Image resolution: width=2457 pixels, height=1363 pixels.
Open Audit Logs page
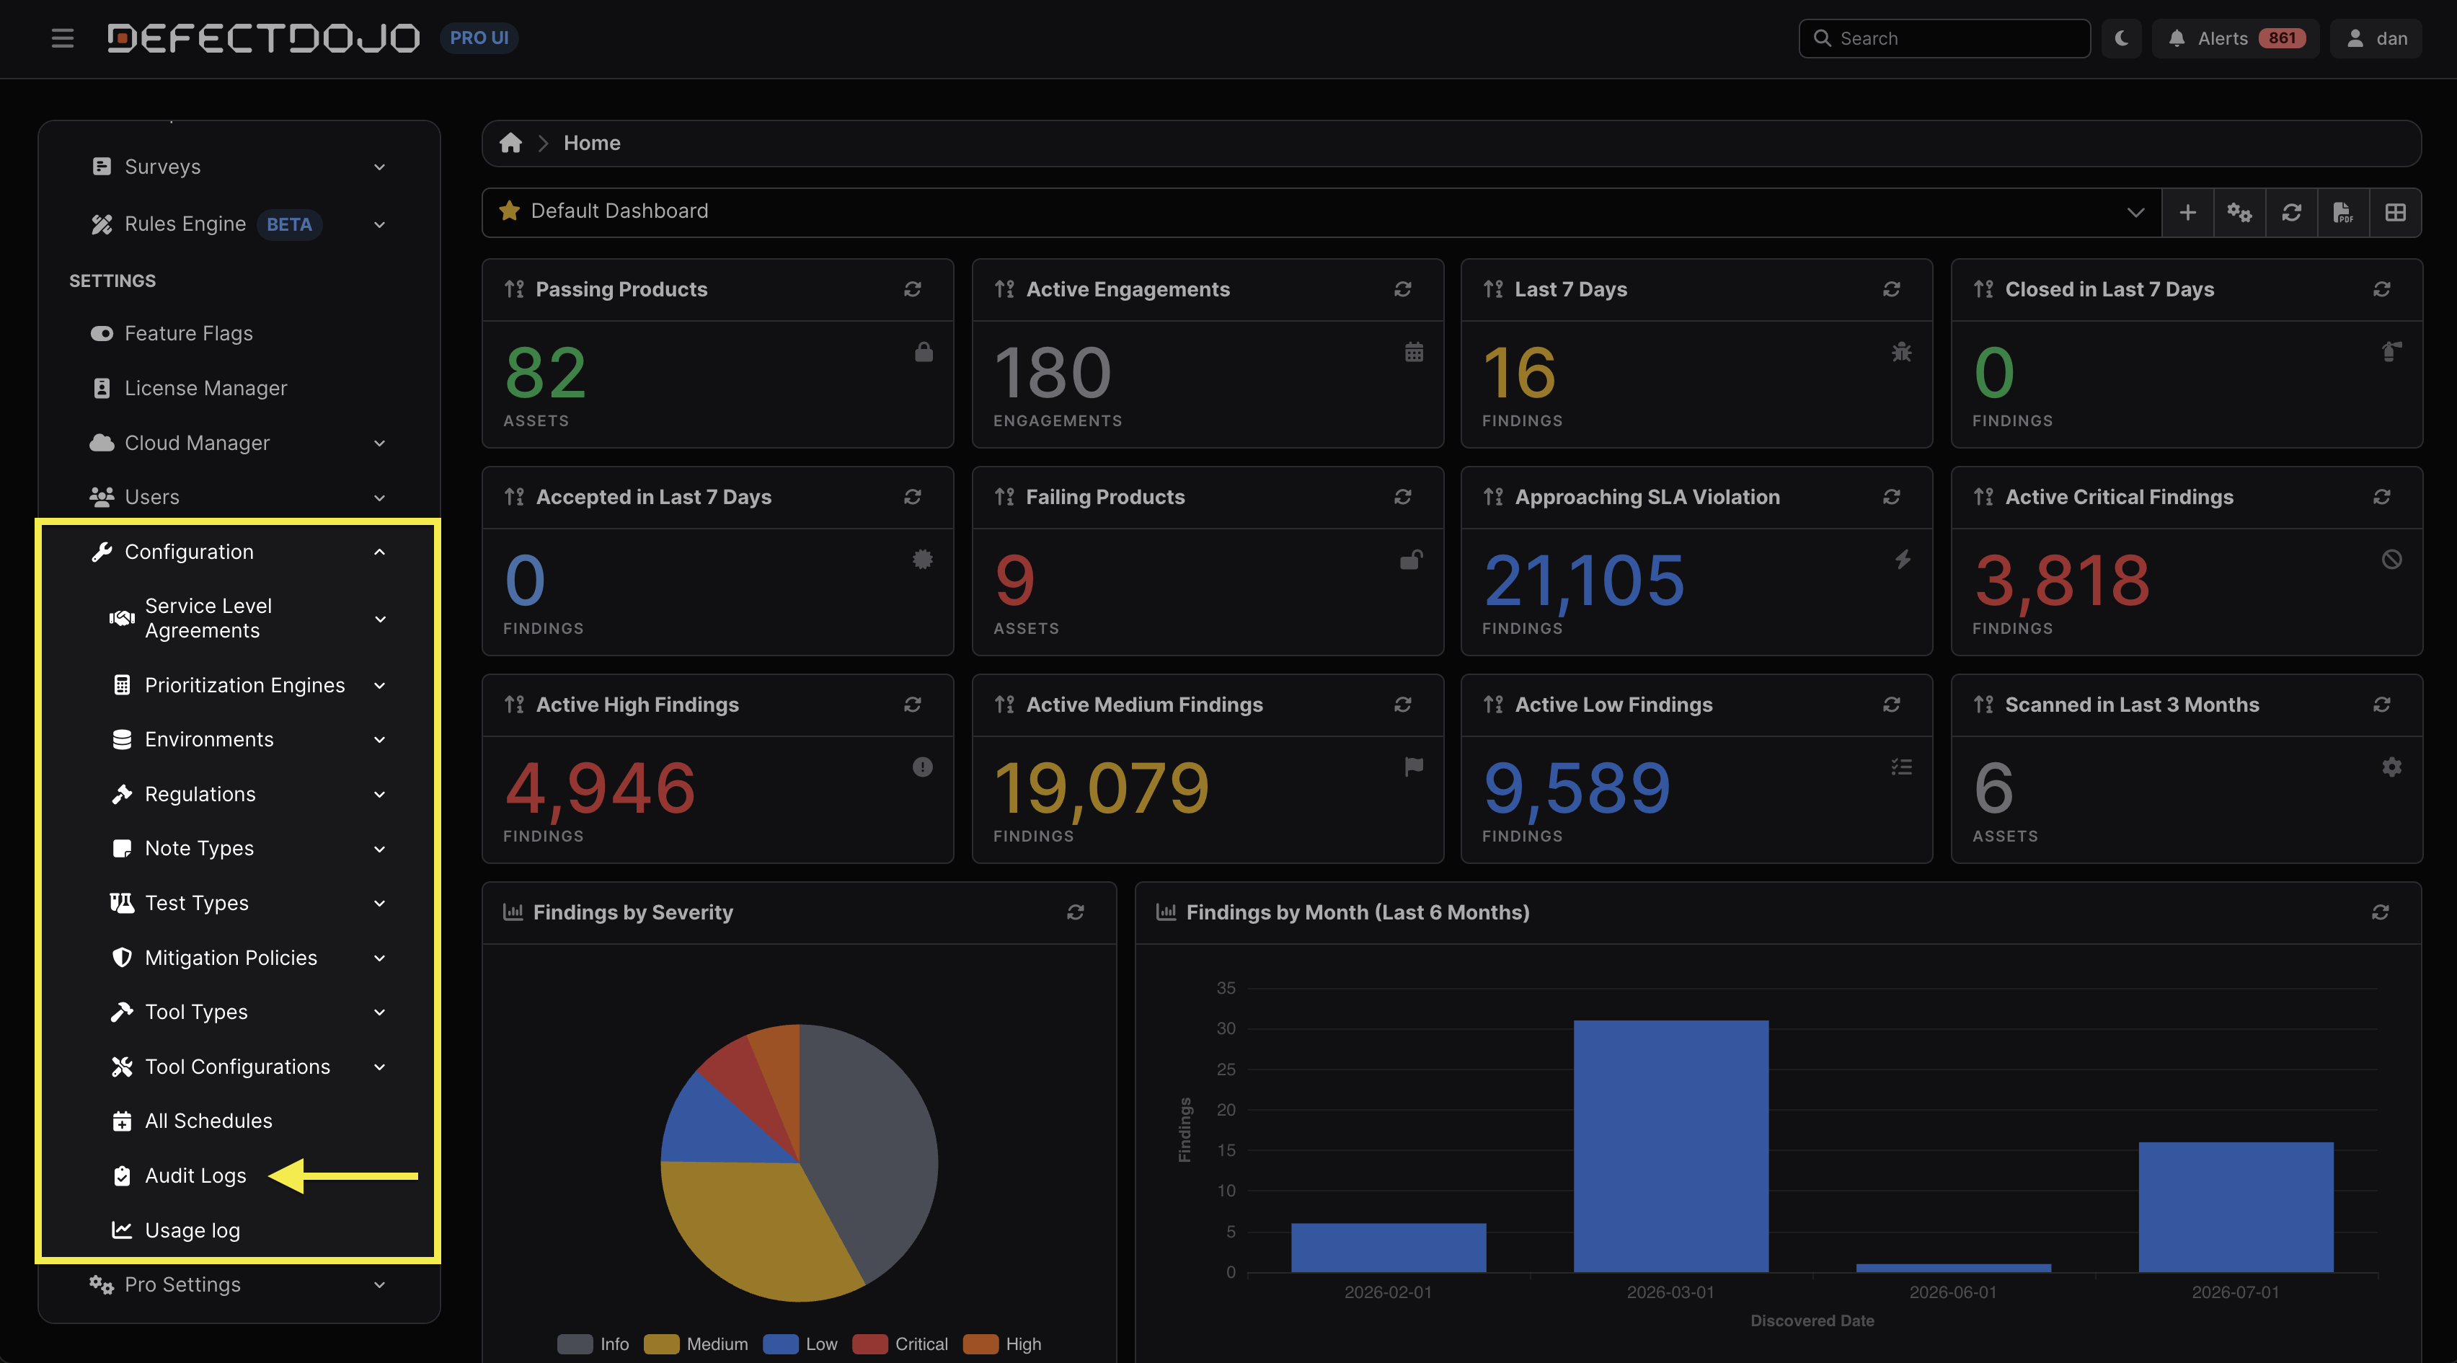[x=195, y=1176]
